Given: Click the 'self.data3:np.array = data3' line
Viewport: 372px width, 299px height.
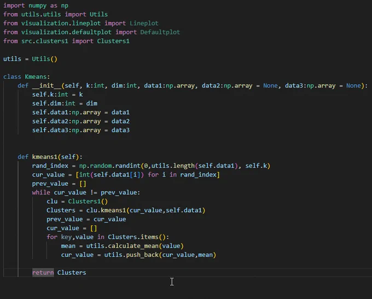Looking at the screenshot, I should (x=81, y=130).
